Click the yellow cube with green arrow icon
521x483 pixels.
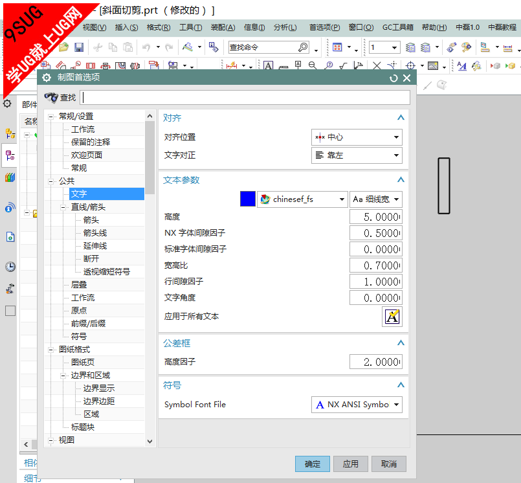[x=510, y=65]
